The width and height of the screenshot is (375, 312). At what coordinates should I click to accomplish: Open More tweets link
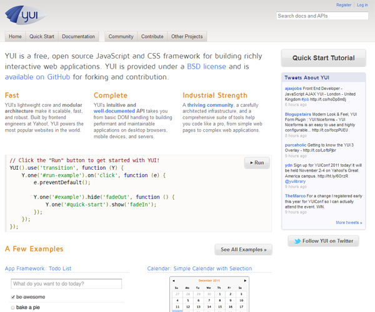coord(349,223)
